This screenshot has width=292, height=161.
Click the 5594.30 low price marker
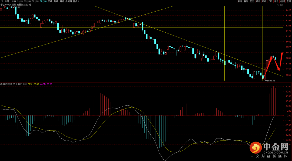click(271, 81)
